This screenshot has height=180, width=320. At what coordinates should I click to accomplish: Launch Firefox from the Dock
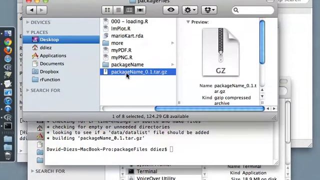click(8, 50)
